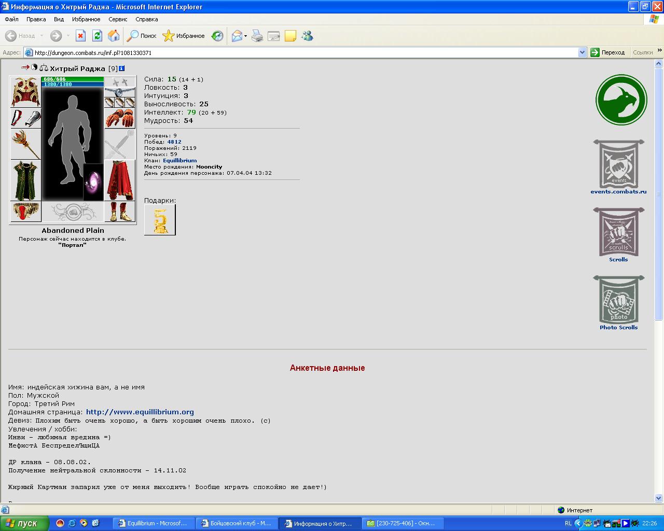Click the yin-yang clan icon
Image resolution: width=664 pixels, height=531 pixels.
click(35, 67)
